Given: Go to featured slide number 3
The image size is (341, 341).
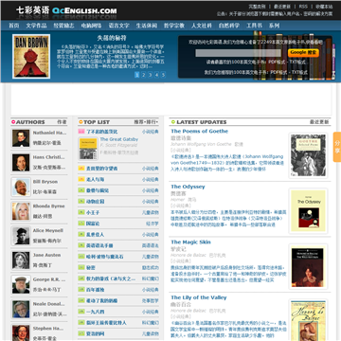Looking at the screenshot, I should click(x=150, y=75).
